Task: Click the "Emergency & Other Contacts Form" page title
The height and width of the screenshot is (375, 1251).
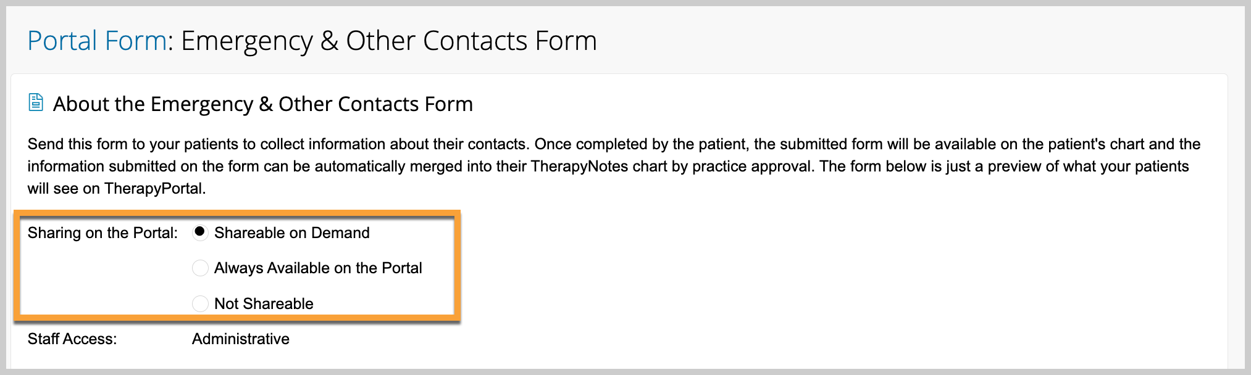Action: pyautogui.click(x=389, y=41)
